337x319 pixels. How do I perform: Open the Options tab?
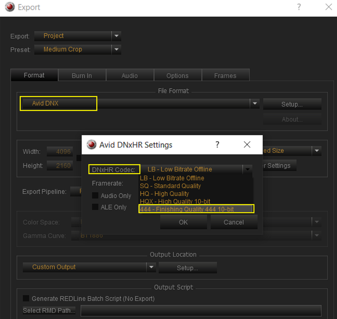[178, 75]
